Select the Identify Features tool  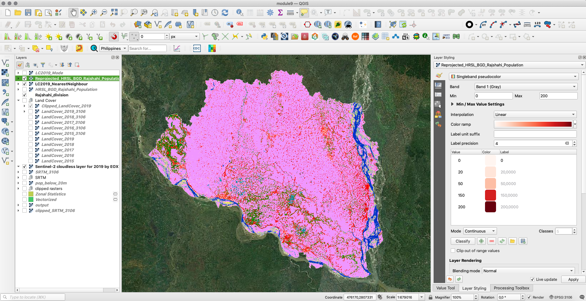(x=240, y=13)
